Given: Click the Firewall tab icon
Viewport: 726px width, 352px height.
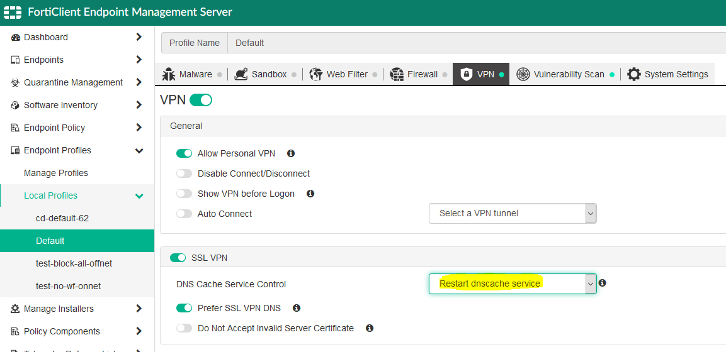Looking at the screenshot, I should [397, 74].
